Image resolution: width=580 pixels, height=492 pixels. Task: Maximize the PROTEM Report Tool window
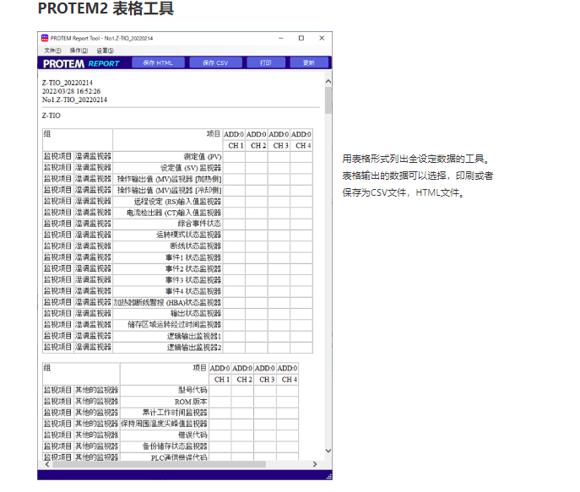pos(301,38)
